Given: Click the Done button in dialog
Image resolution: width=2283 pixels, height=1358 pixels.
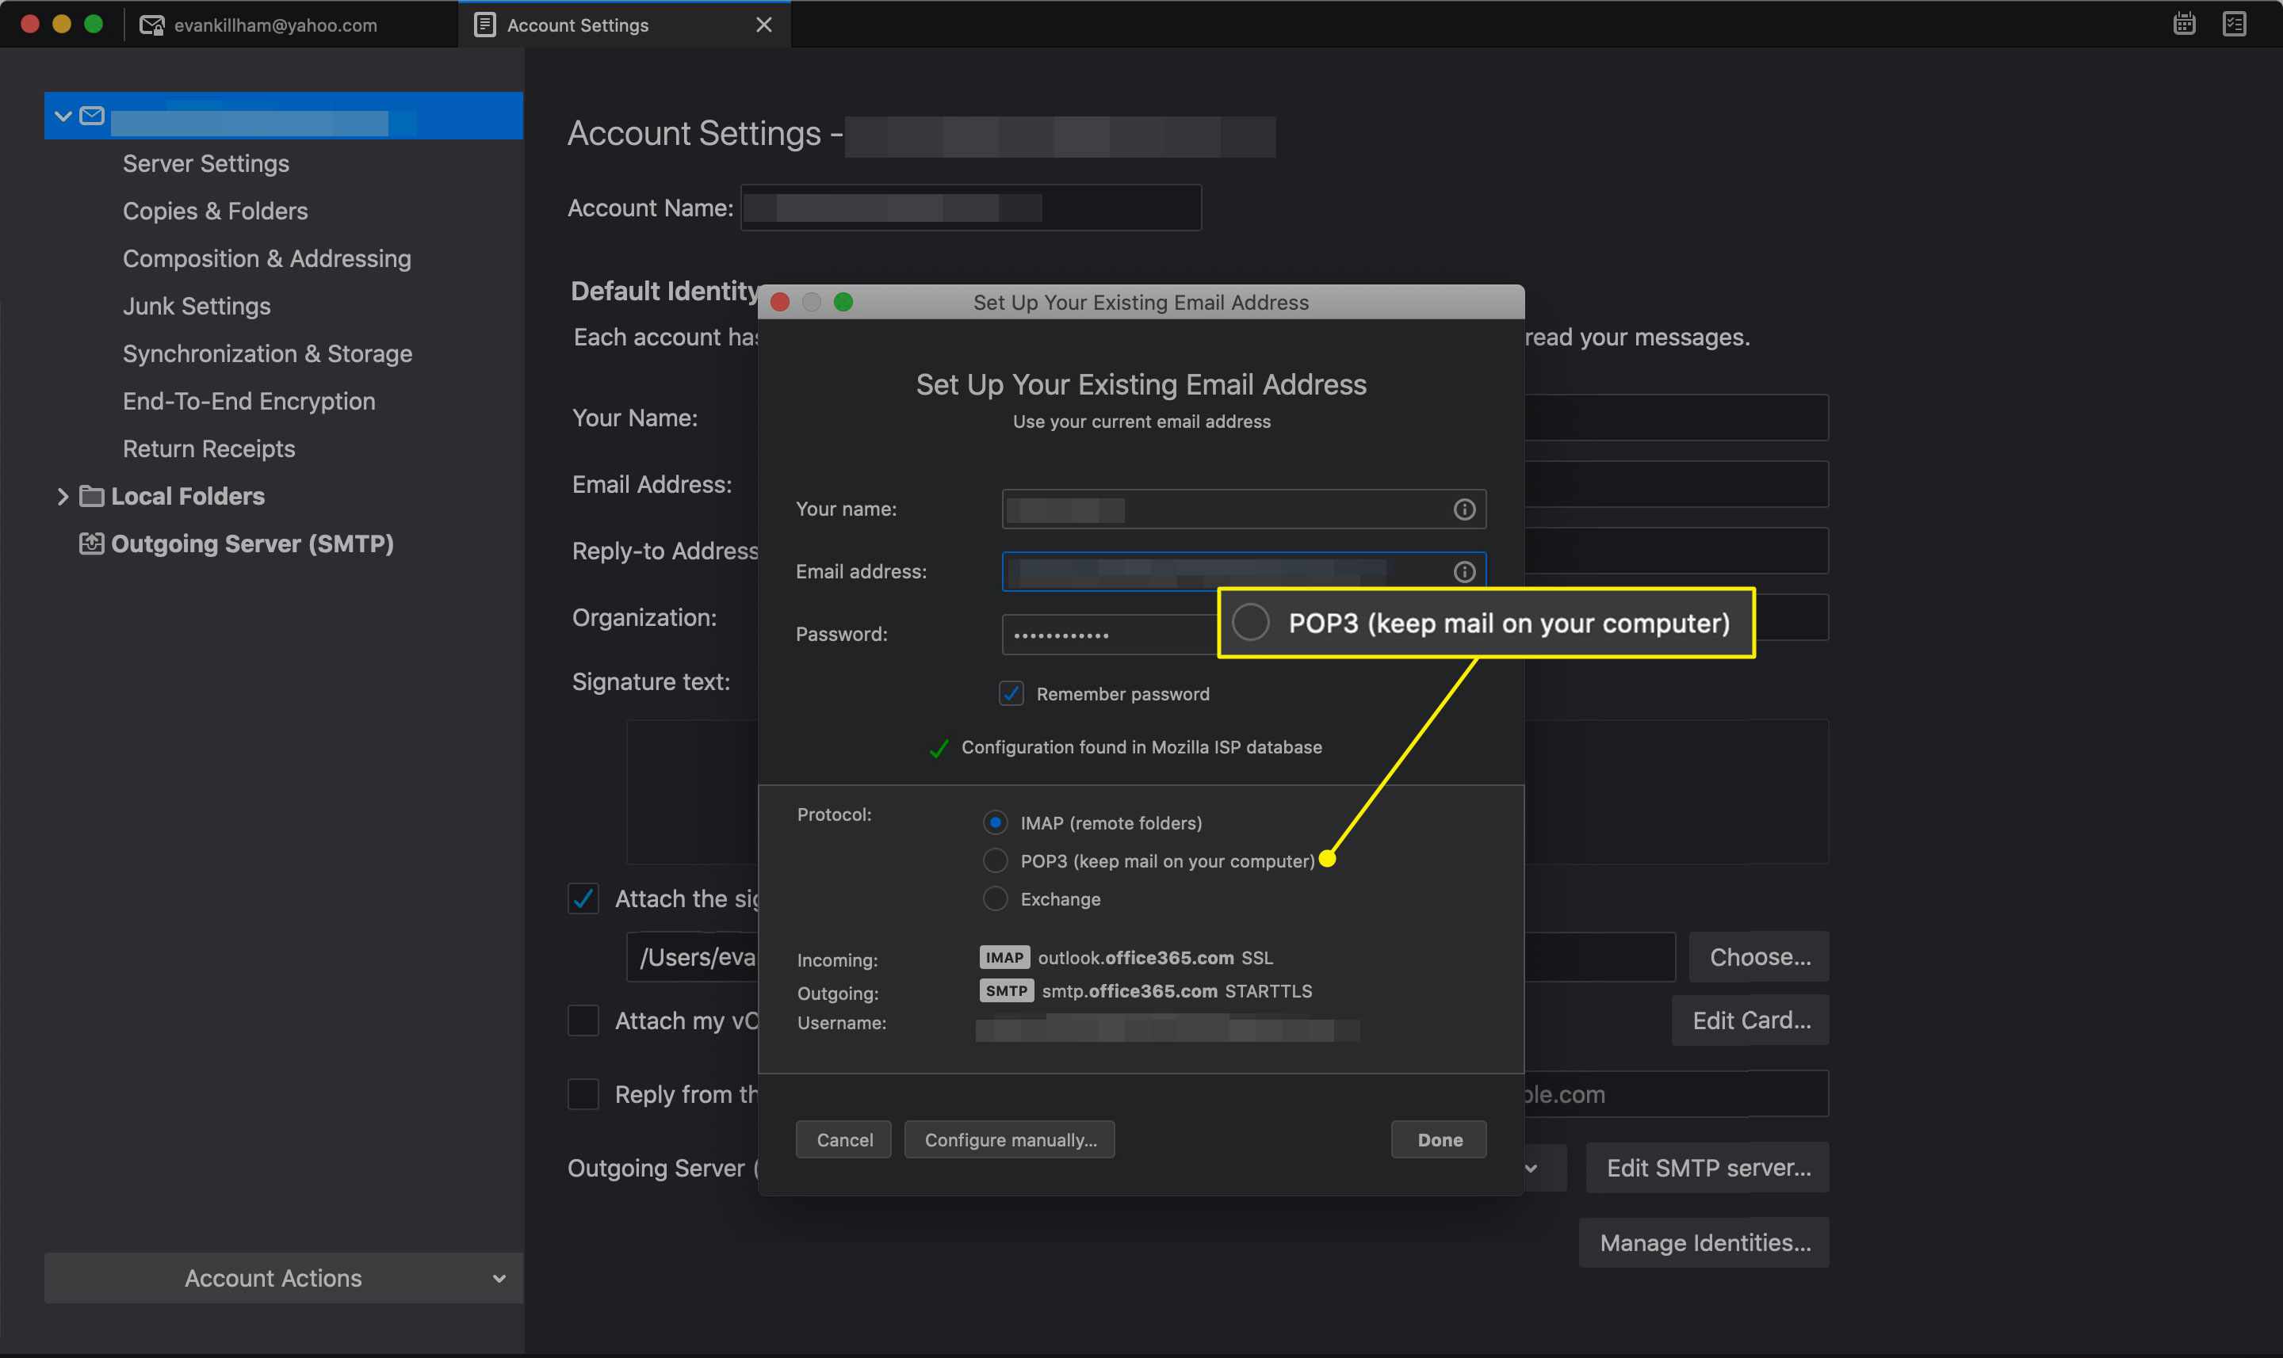Looking at the screenshot, I should [1439, 1139].
